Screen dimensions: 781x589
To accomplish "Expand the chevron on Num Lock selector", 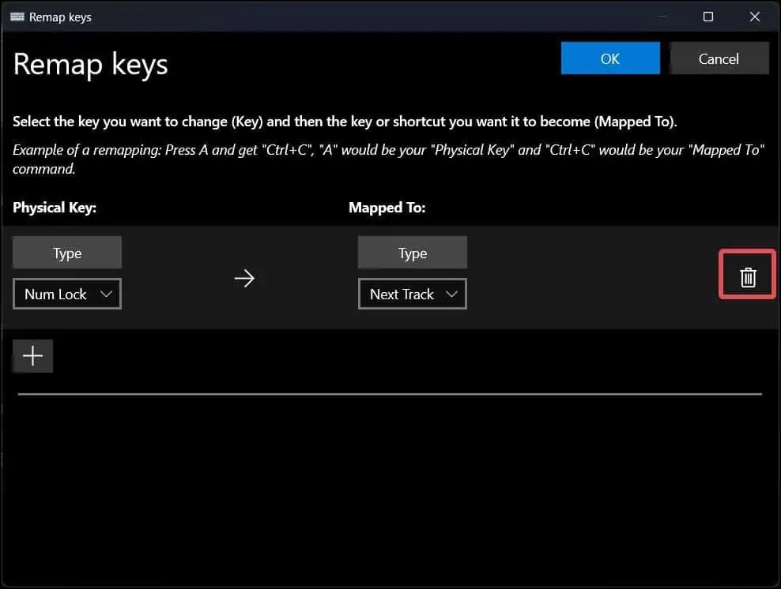I will click(108, 294).
